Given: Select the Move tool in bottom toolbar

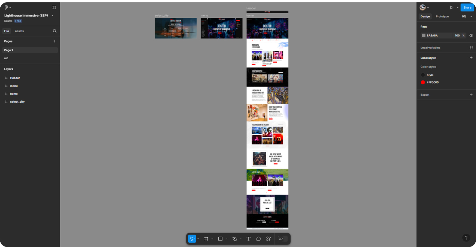Looking at the screenshot, I should click(x=192, y=239).
